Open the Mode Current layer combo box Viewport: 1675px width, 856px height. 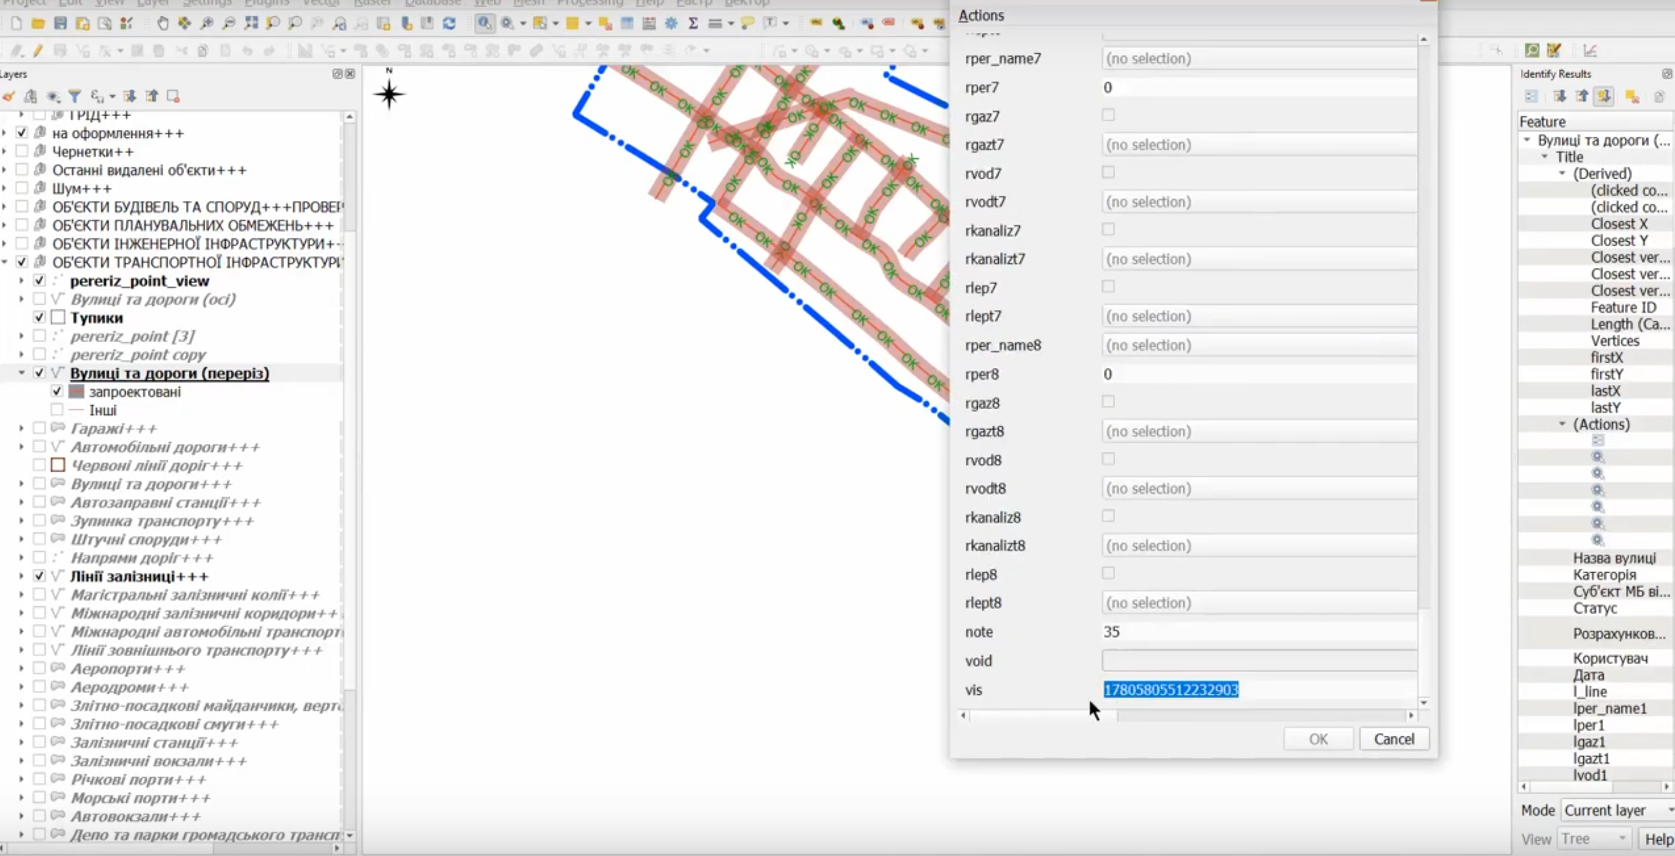1618,810
